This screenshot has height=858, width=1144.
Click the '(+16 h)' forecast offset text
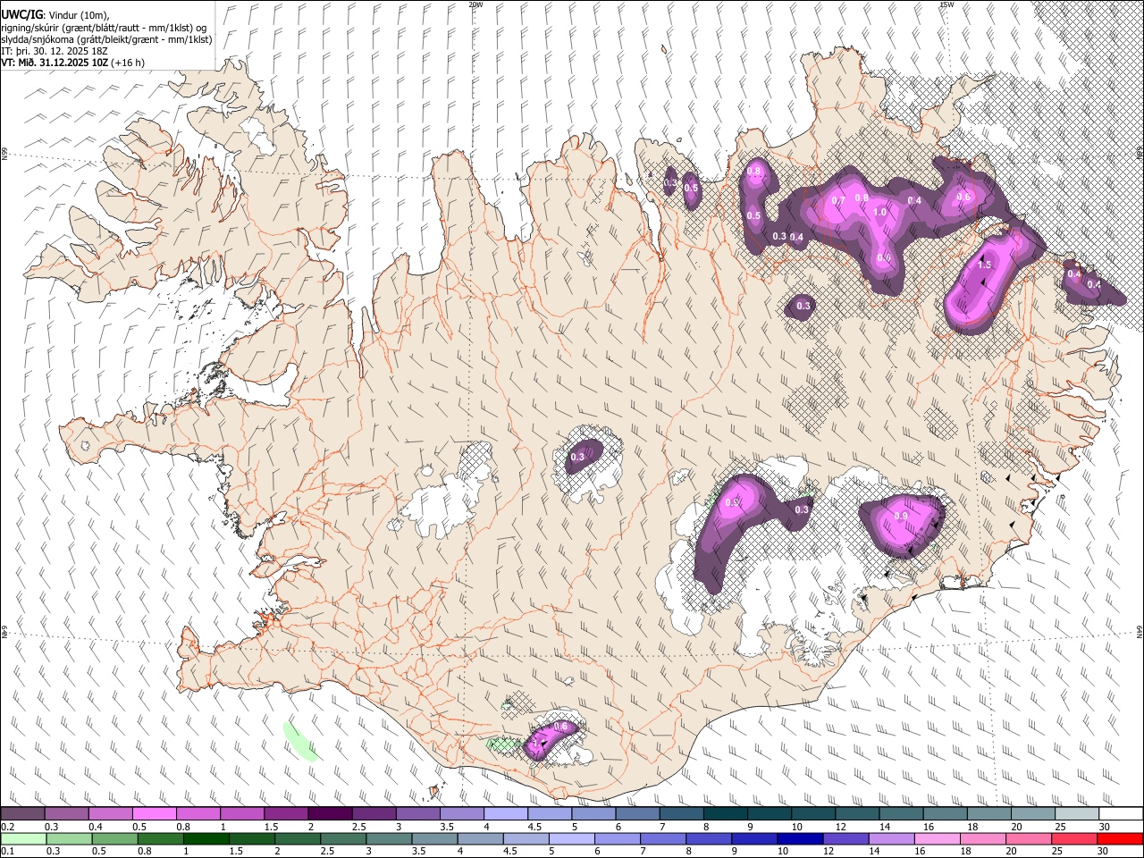tap(129, 63)
